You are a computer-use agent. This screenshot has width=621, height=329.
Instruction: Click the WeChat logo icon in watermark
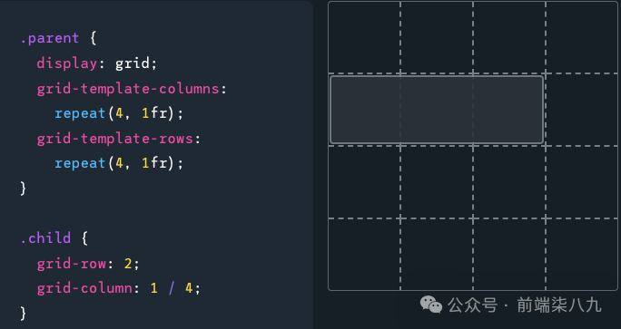click(x=431, y=305)
